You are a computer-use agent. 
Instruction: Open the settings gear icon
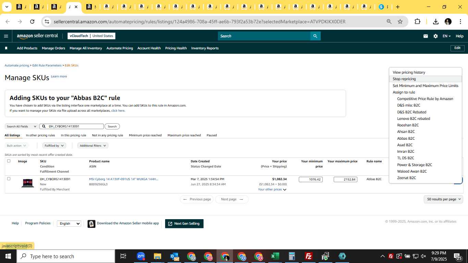click(x=435, y=36)
